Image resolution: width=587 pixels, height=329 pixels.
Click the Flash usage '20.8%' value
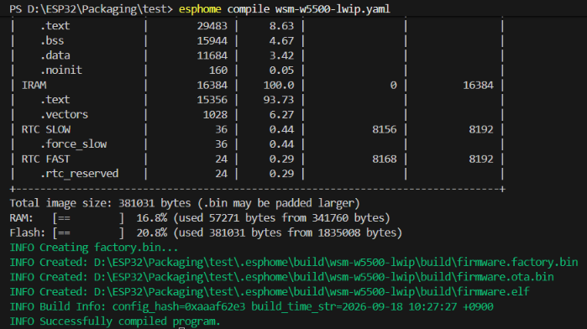click(x=152, y=232)
